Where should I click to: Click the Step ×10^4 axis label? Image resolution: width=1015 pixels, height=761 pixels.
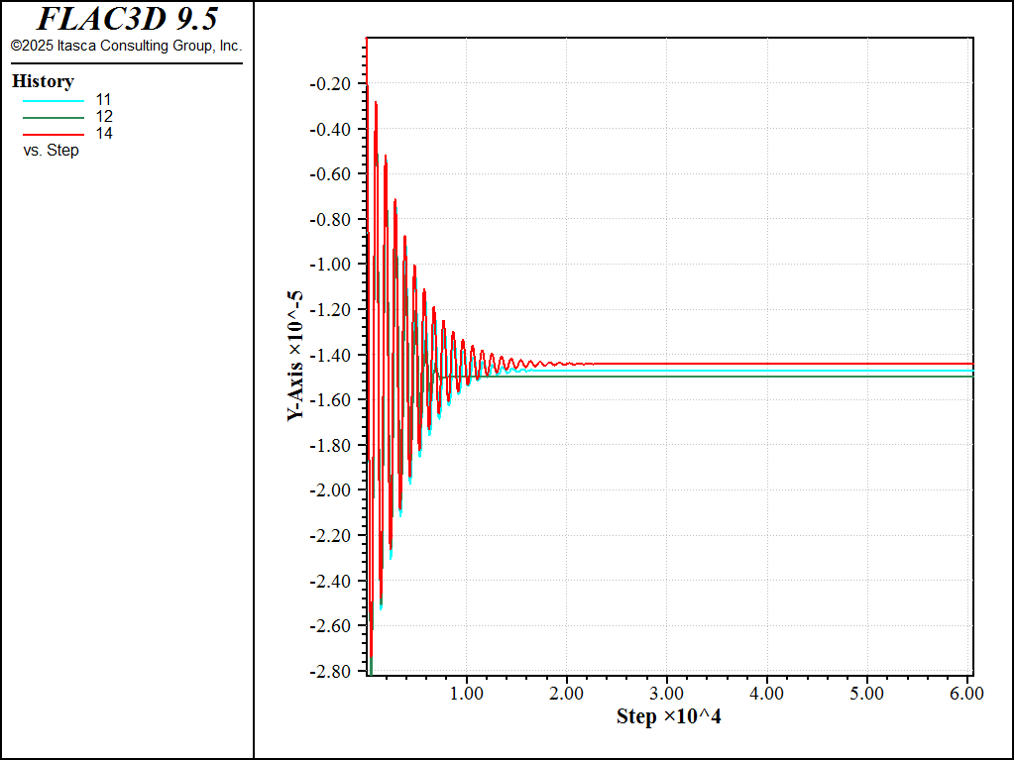[669, 716]
